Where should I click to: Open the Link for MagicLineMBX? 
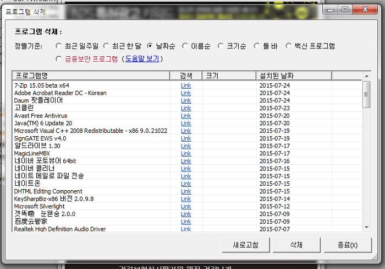pyautogui.click(x=186, y=153)
